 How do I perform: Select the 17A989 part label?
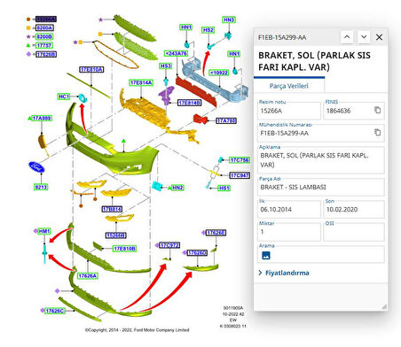point(42,118)
